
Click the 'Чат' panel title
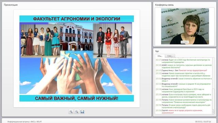point(157,51)
